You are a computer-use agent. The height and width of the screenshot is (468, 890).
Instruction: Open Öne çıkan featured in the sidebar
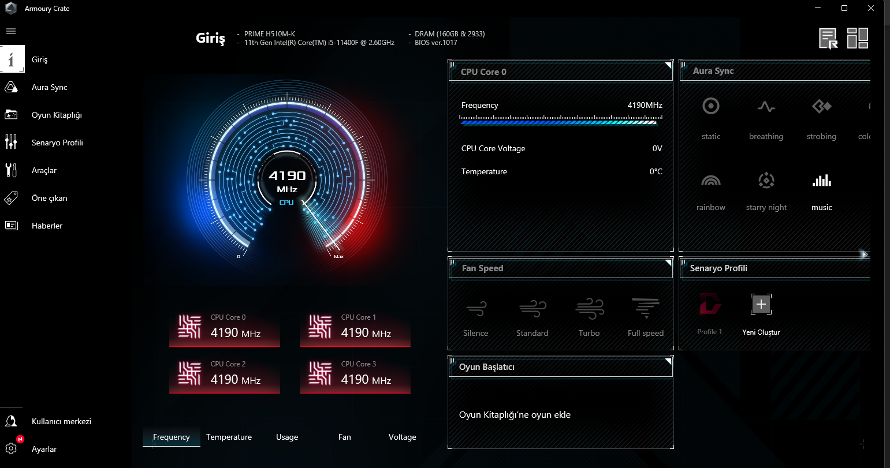(49, 198)
